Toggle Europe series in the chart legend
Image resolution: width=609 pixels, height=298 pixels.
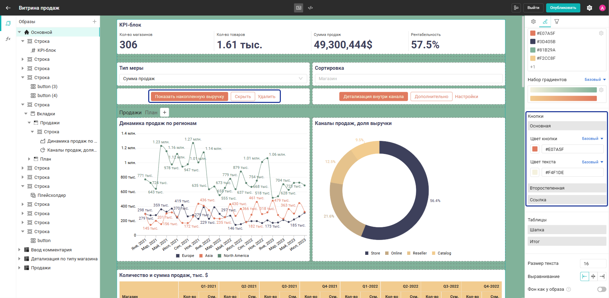[x=185, y=256]
